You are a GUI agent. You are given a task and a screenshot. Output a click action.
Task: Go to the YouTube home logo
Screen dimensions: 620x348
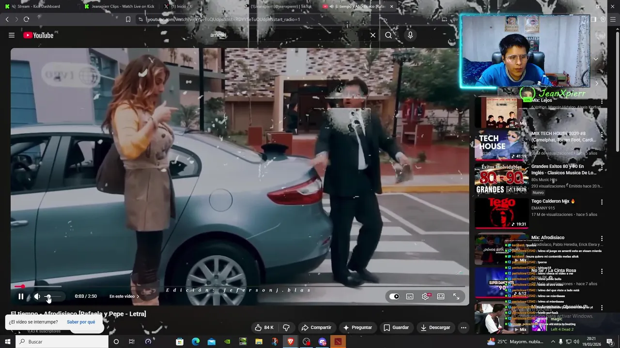click(x=38, y=35)
